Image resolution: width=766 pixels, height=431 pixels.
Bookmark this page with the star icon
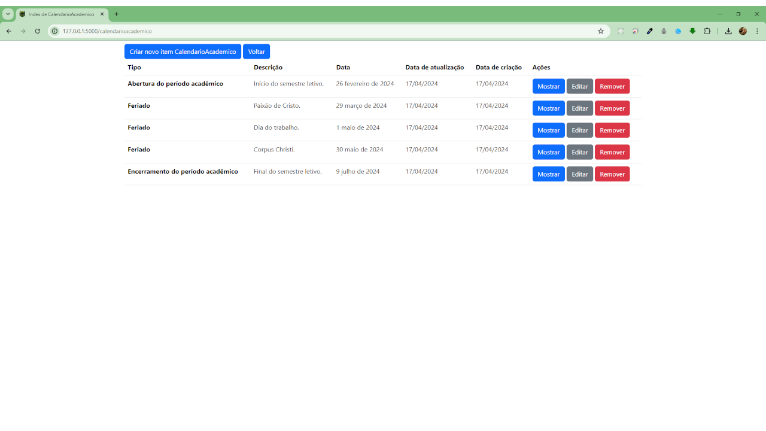pyautogui.click(x=601, y=31)
